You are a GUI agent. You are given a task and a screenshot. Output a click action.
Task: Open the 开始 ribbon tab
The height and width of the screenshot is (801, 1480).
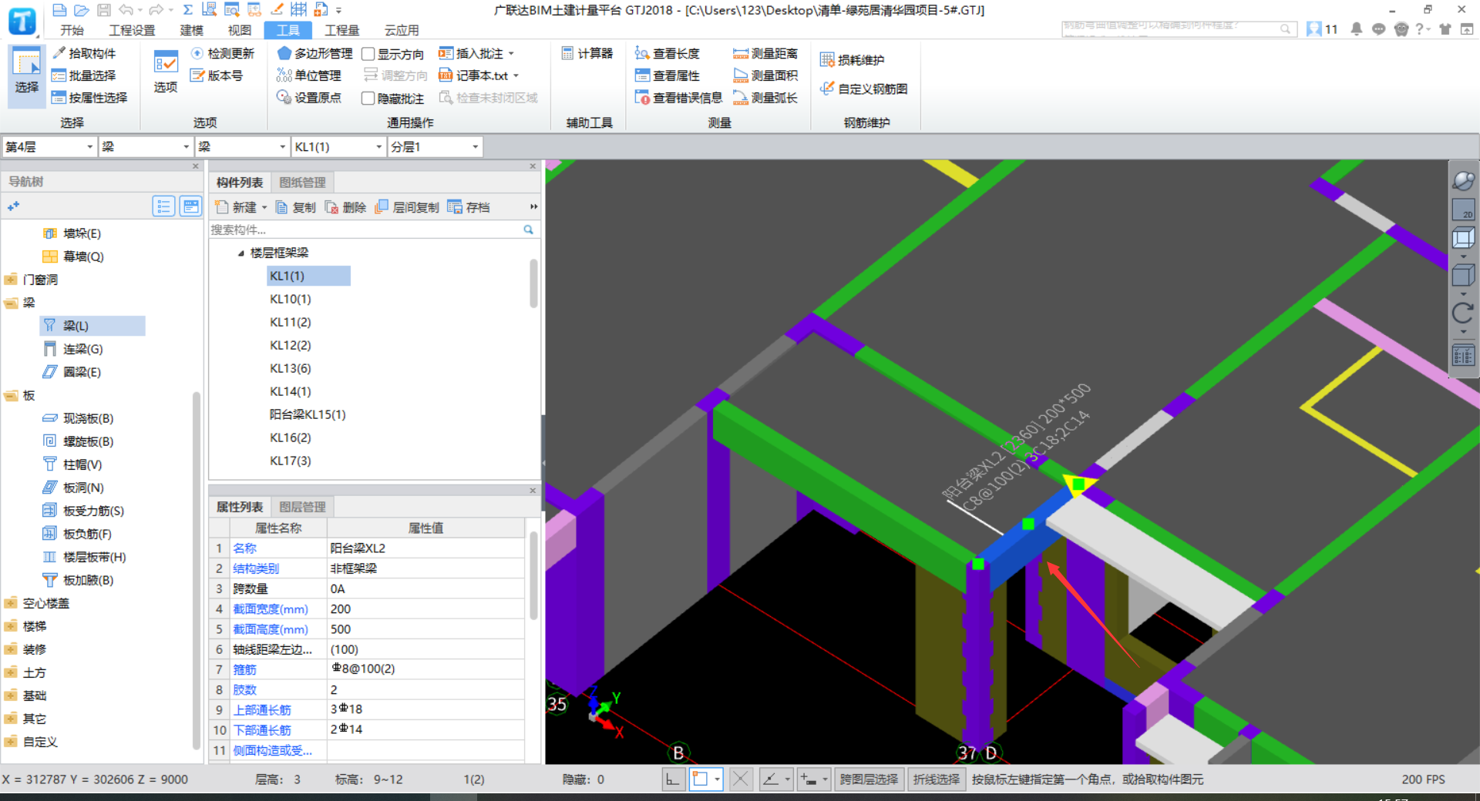click(x=72, y=30)
